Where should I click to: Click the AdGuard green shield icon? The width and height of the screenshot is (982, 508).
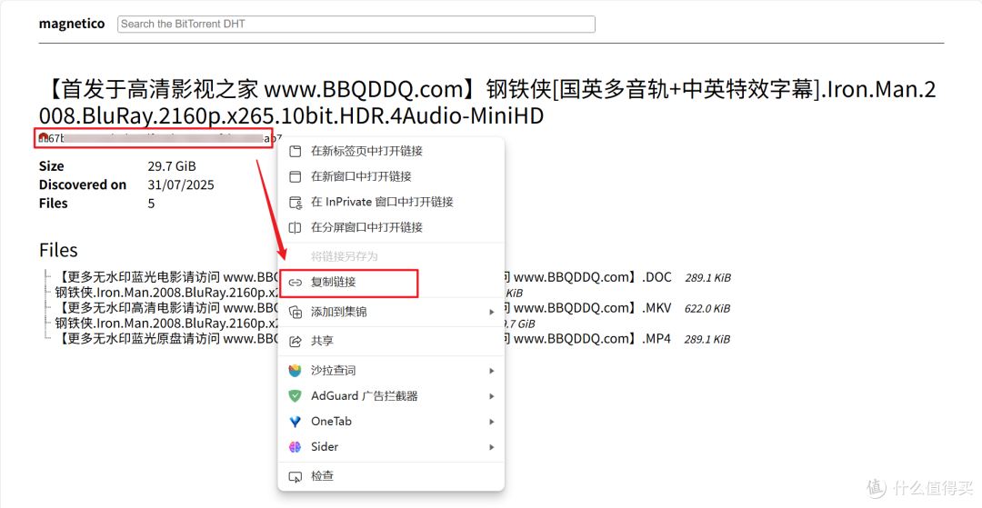pyautogui.click(x=295, y=396)
